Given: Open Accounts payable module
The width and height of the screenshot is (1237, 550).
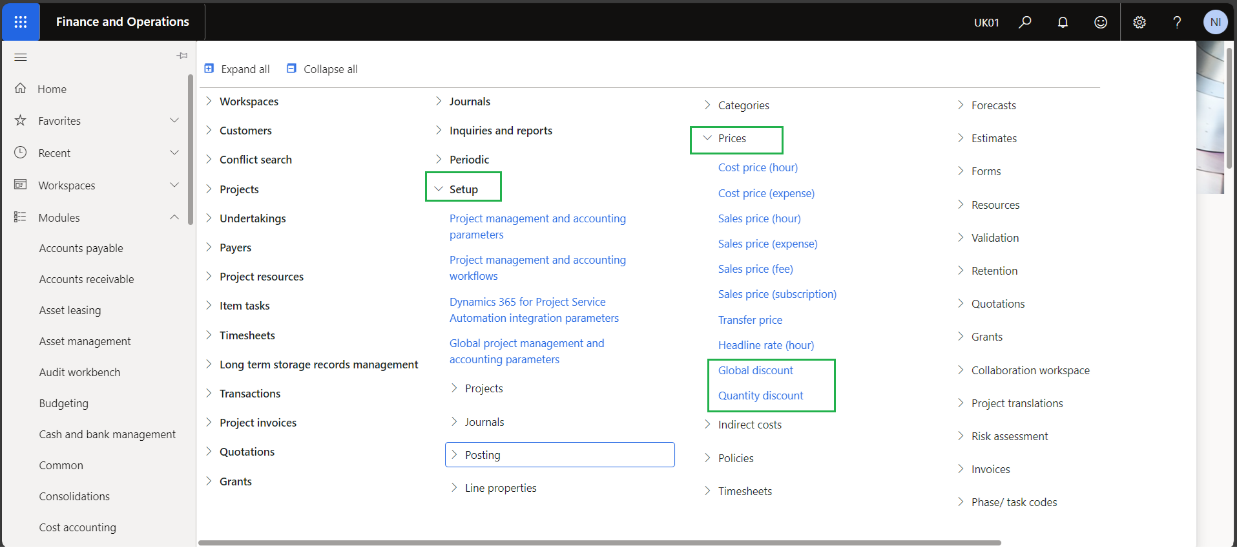Looking at the screenshot, I should point(81,248).
